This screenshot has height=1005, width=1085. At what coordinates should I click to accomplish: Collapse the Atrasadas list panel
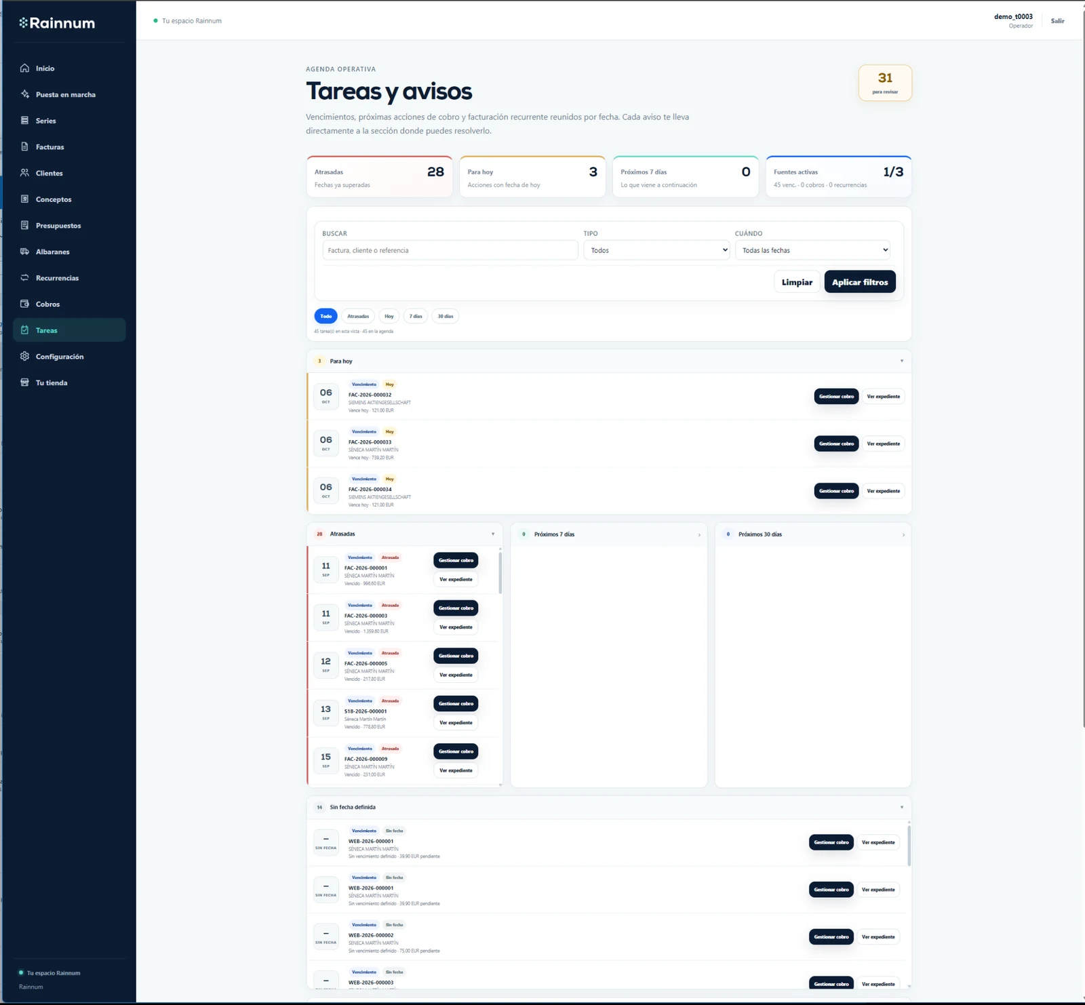(493, 534)
